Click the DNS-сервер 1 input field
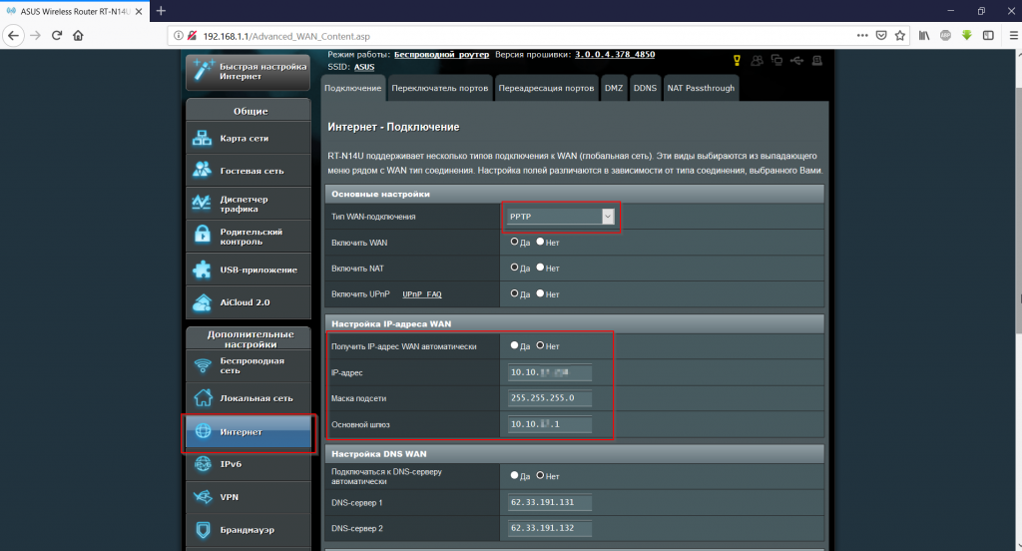The width and height of the screenshot is (1022, 551). (x=550, y=502)
